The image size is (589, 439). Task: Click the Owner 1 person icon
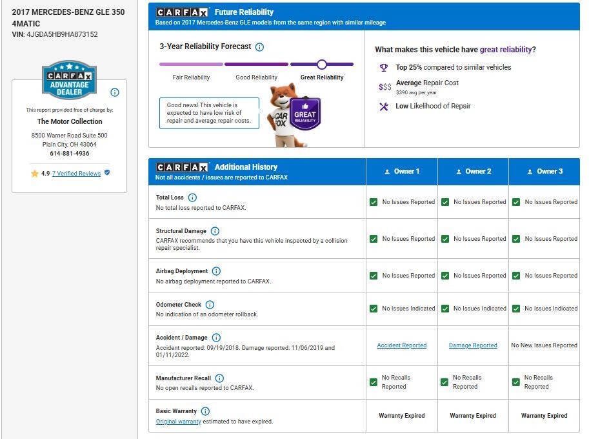click(x=387, y=172)
